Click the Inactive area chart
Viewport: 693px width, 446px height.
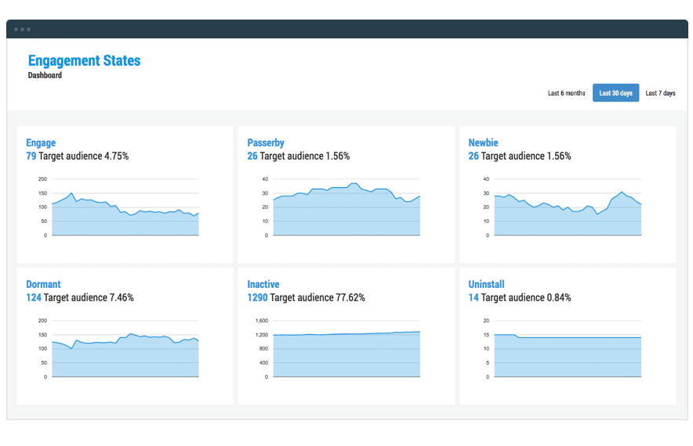(346, 348)
